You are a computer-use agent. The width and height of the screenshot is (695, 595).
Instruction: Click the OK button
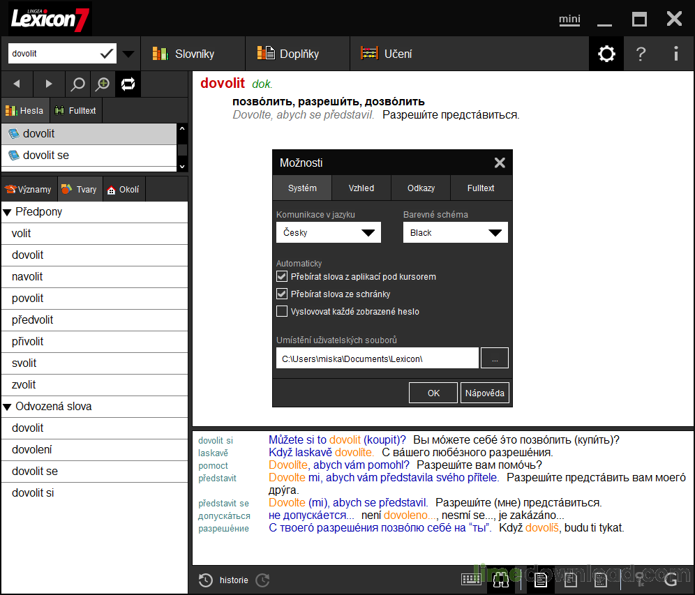[433, 393]
